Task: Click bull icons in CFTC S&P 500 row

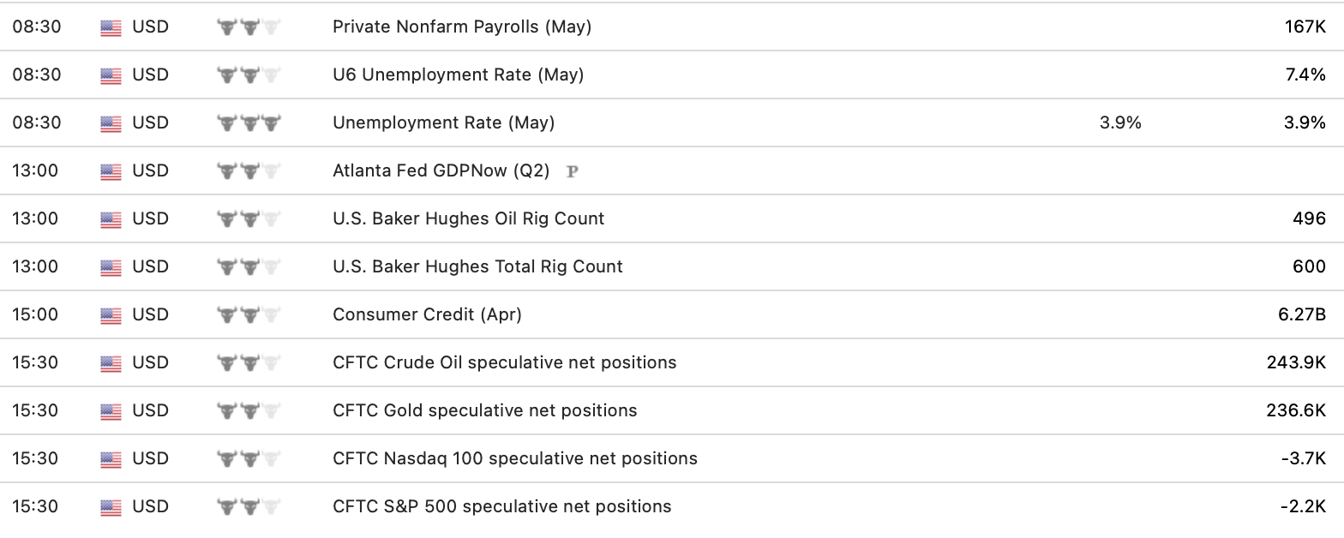Action: click(249, 507)
